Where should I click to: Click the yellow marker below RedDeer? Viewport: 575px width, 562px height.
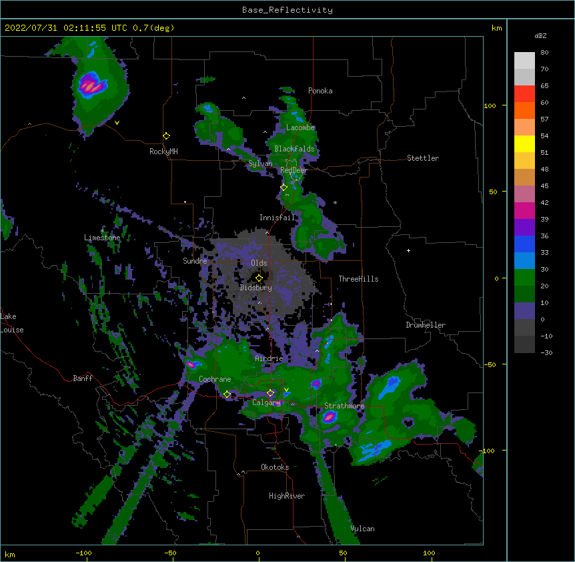pos(283,188)
